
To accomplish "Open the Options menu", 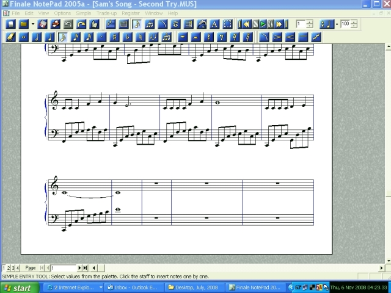I will pyautogui.click(x=62, y=13).
